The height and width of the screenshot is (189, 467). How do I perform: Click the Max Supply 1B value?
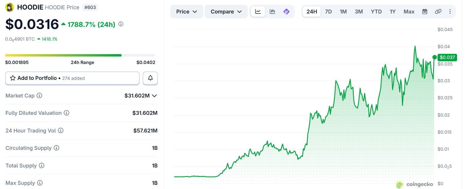pyautogui.click(x=155, y=183)
